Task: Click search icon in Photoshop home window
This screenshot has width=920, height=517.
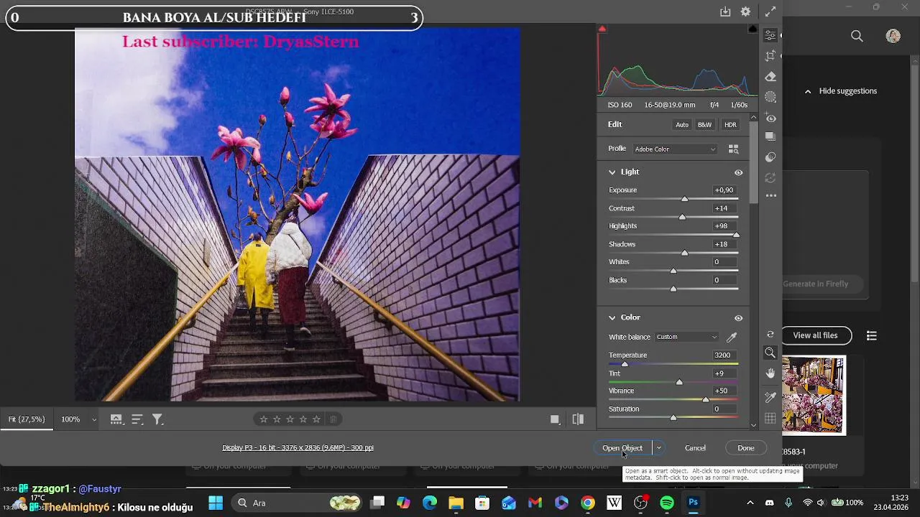Action: coord(857,36)
